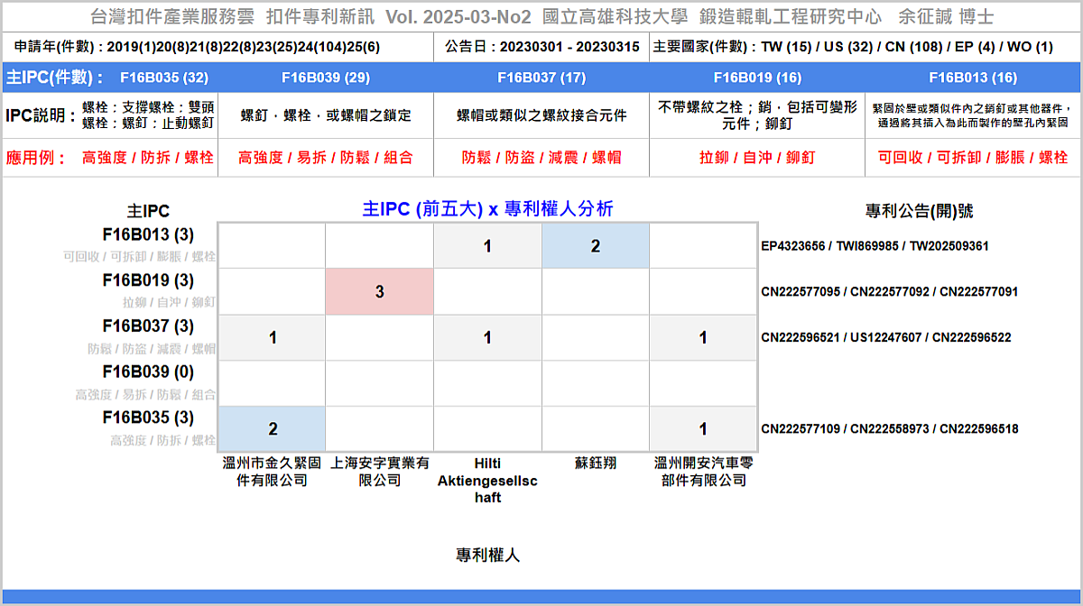Image resolution: width=1083 pixels, height=606 pixels.
Task: Click the 專利公告(開)號 column heading
Action: click(x=920, y=211)
